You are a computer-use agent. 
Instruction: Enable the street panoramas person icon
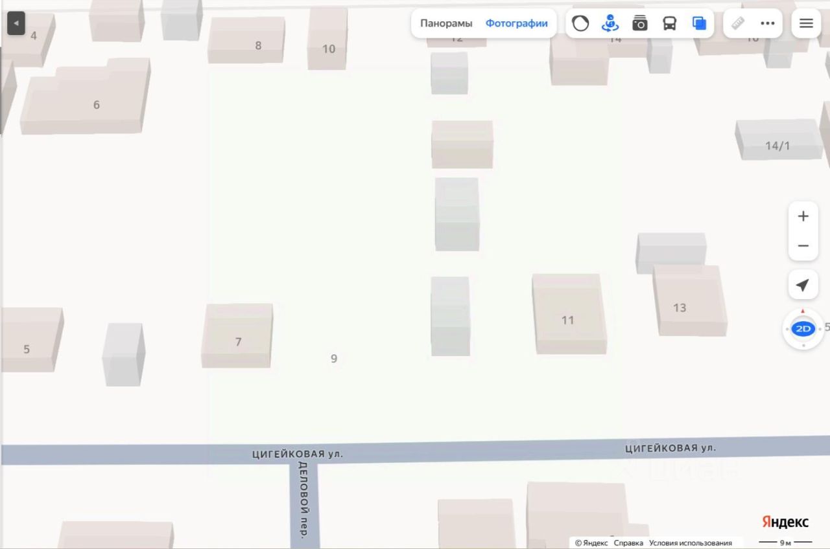[x=610, y=24]
